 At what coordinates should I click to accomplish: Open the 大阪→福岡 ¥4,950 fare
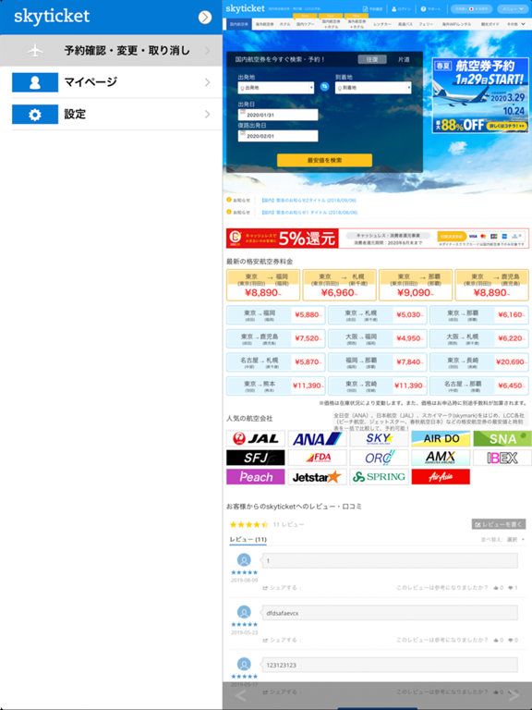point(377,338)
